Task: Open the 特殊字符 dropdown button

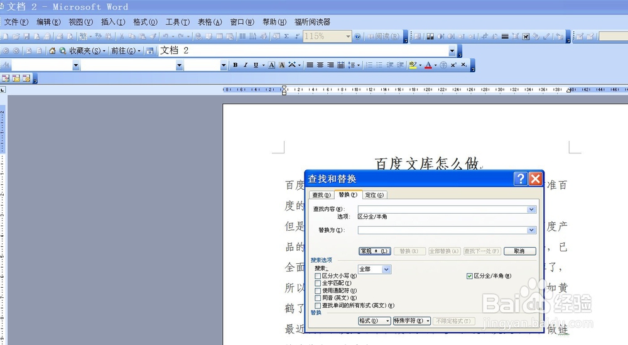Action: point(412,321)
